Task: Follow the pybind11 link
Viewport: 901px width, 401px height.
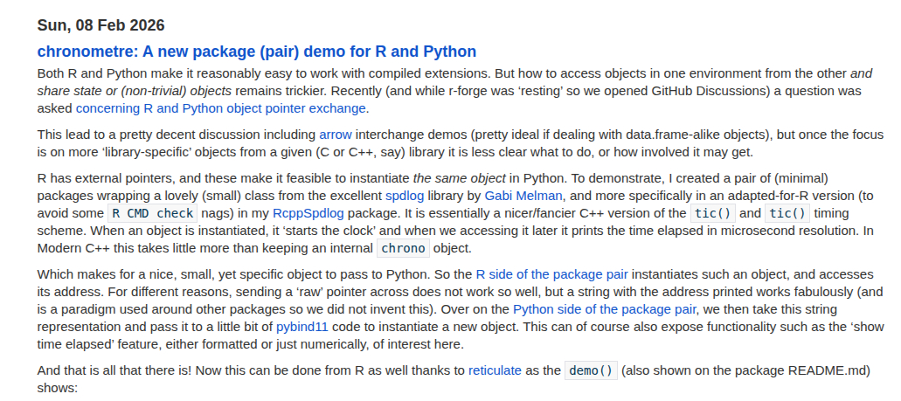Action: (x=301, y=327)
